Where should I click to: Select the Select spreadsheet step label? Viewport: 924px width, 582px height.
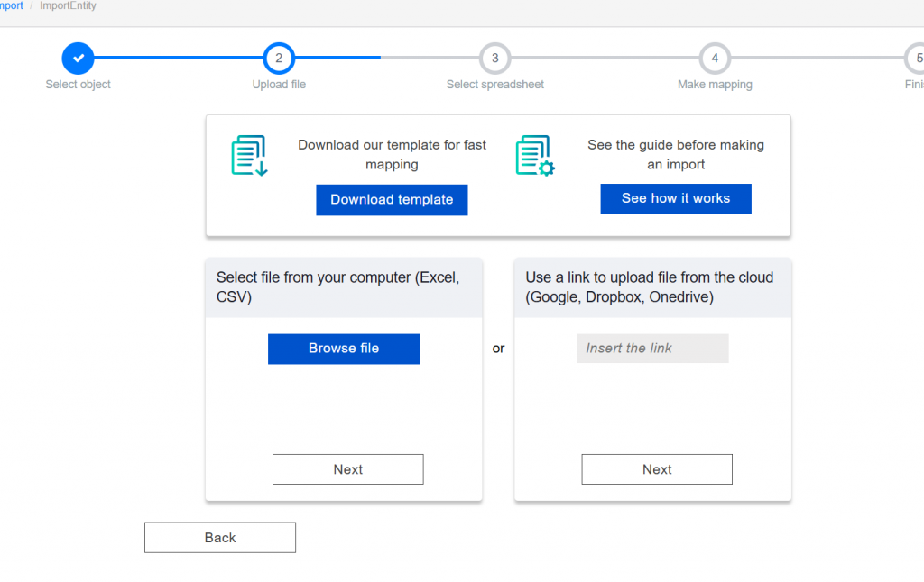494,85
